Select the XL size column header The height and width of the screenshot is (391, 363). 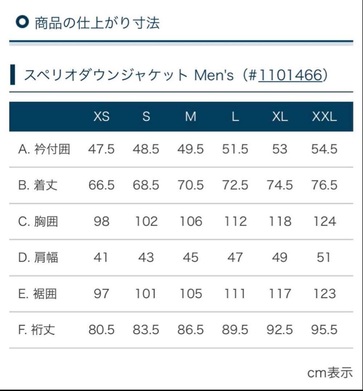pyautogui.click(x=280, y=117)
